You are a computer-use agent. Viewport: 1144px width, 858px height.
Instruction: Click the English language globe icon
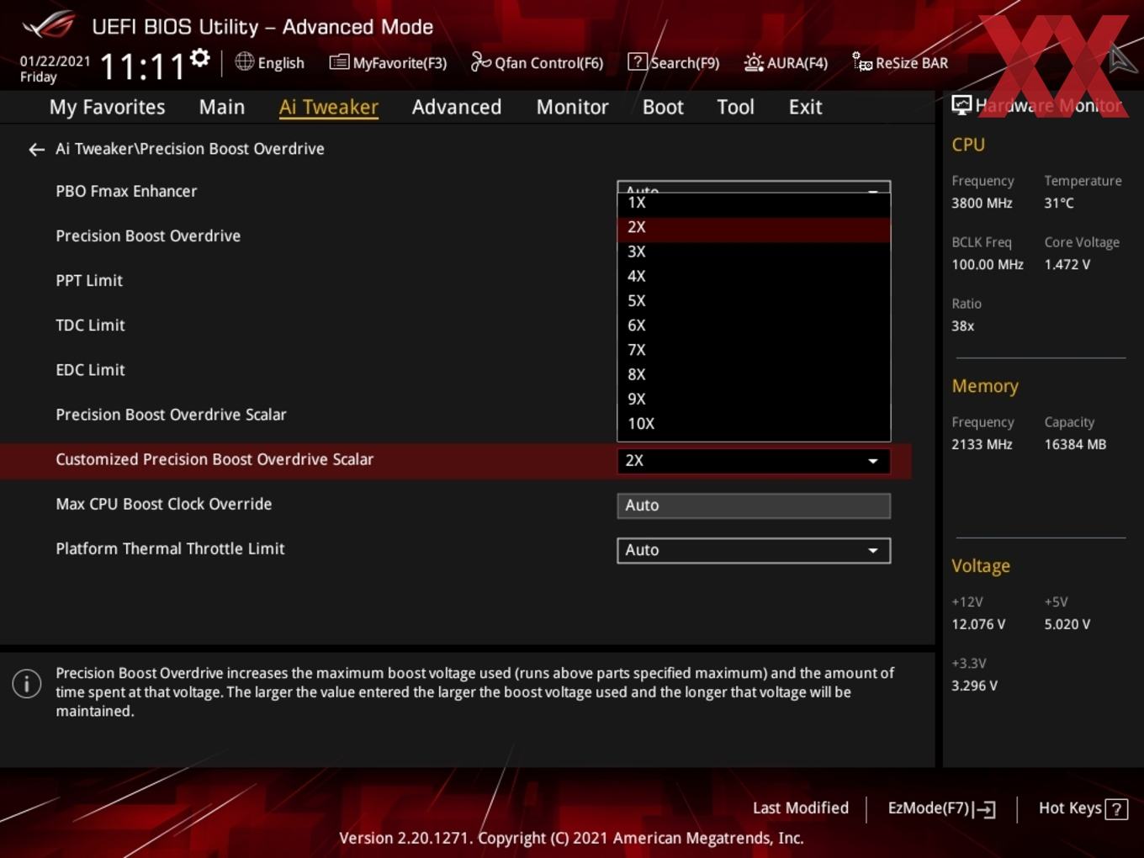244,61
